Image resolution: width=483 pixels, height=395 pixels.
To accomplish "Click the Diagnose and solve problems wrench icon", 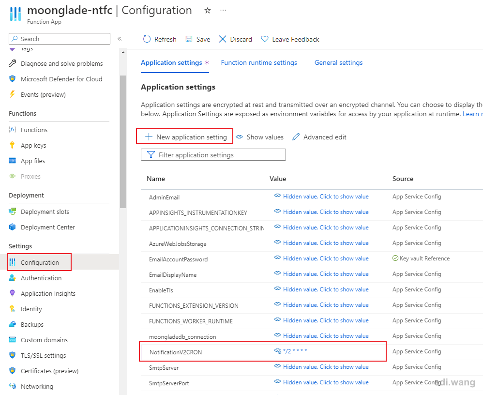I will pyautogui.click(x=12, y=63).
